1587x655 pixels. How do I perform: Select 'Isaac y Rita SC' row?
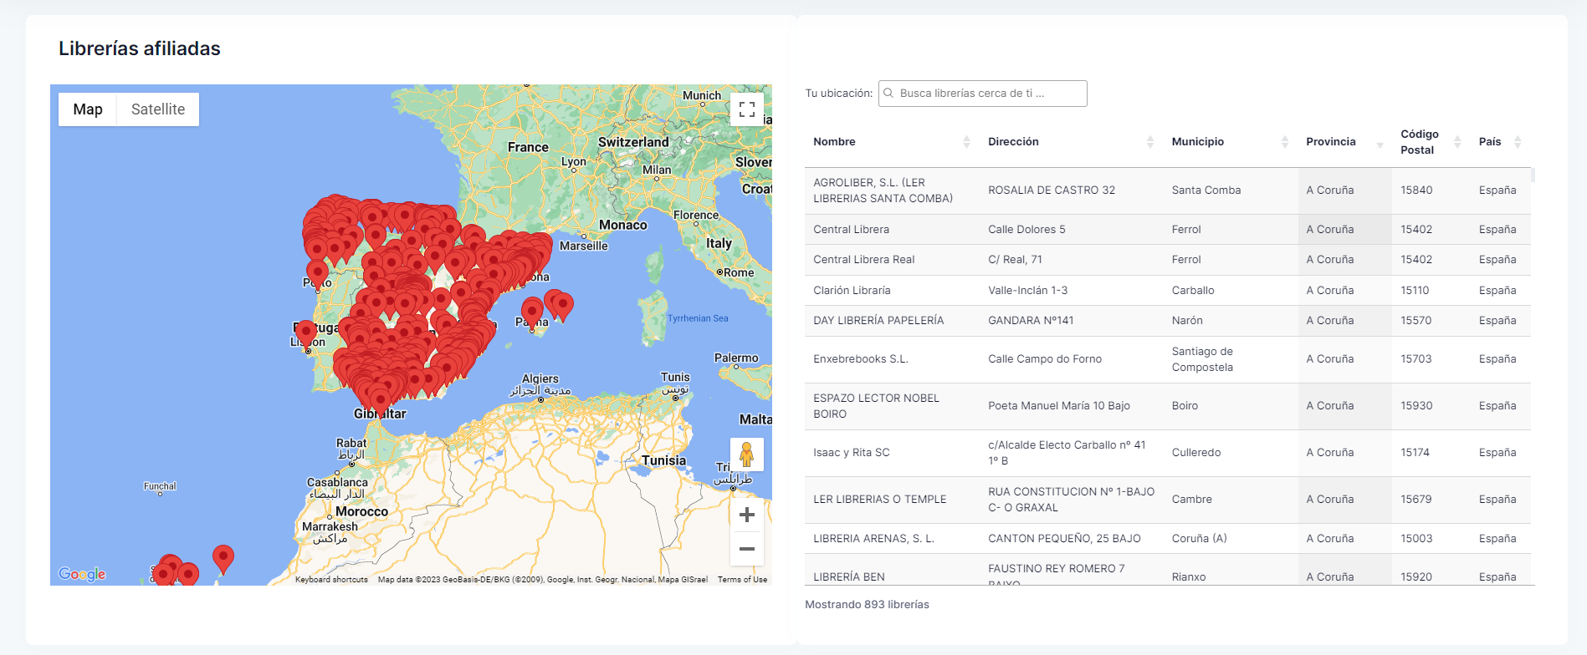tap(1168, 453)
